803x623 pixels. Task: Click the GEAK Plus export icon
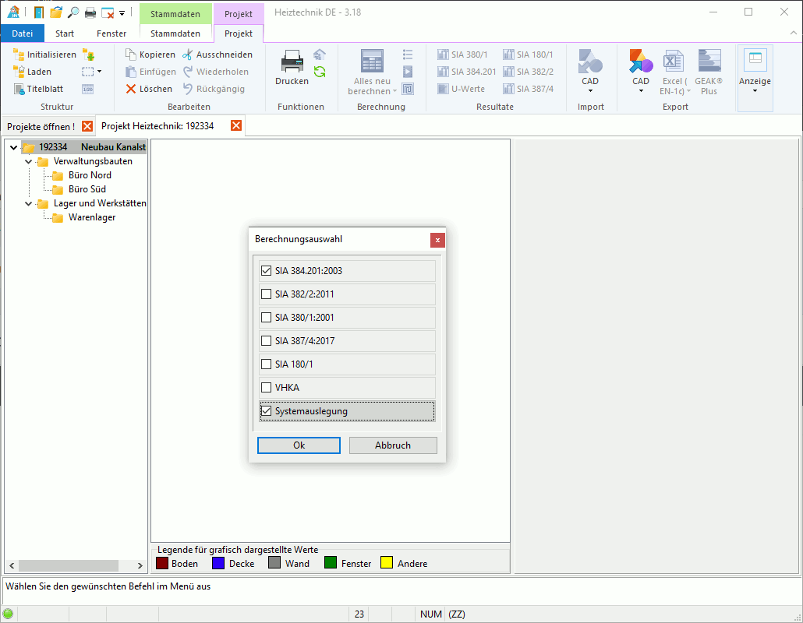[709, 62]
